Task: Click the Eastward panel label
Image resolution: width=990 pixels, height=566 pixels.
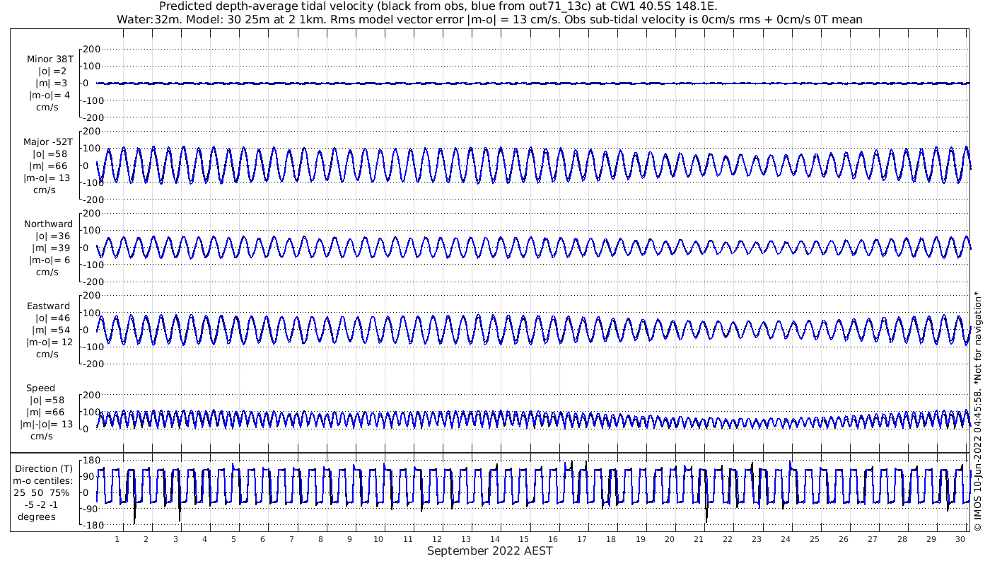Action: click(48, 306)
